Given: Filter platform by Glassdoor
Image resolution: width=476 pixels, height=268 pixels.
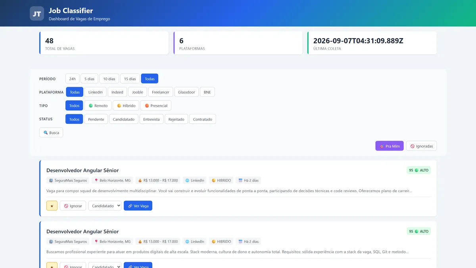Looking at the screenshot, I should pyautogui.click(x=186, y=92).
